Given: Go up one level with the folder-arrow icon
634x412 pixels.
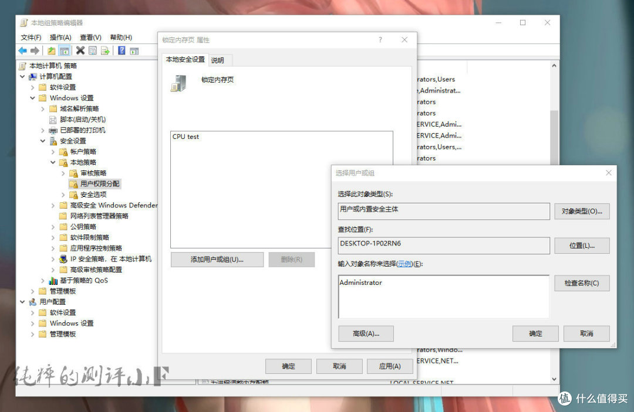Looking at the screenshot, I should click(51, 51).
